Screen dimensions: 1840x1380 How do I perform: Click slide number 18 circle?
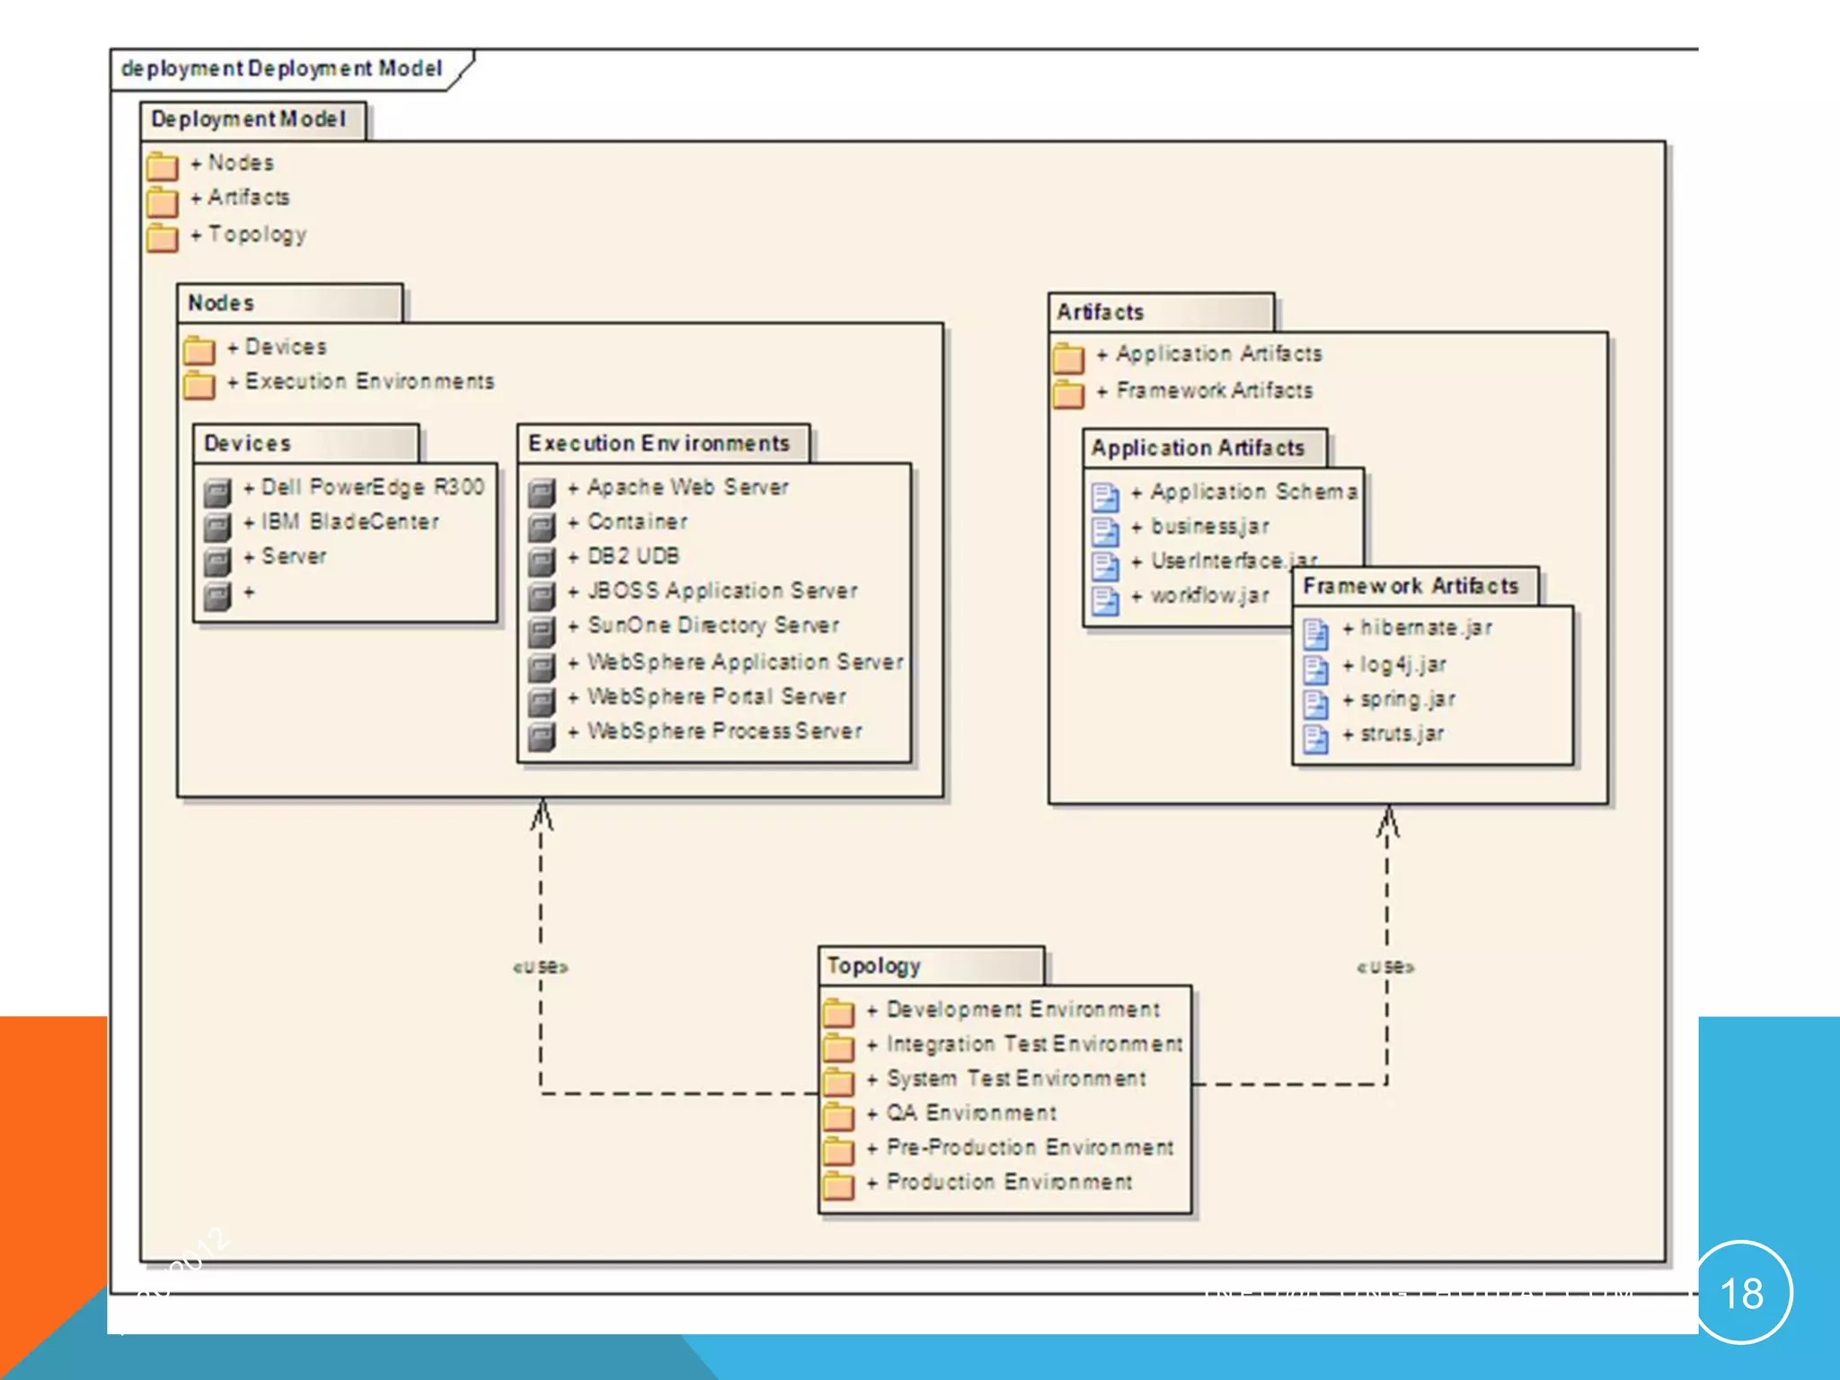[1741, 1293]
